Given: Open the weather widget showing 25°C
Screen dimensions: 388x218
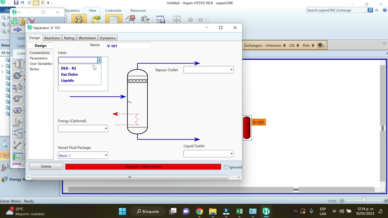Looking at the screenshot, I should point(25,211).
